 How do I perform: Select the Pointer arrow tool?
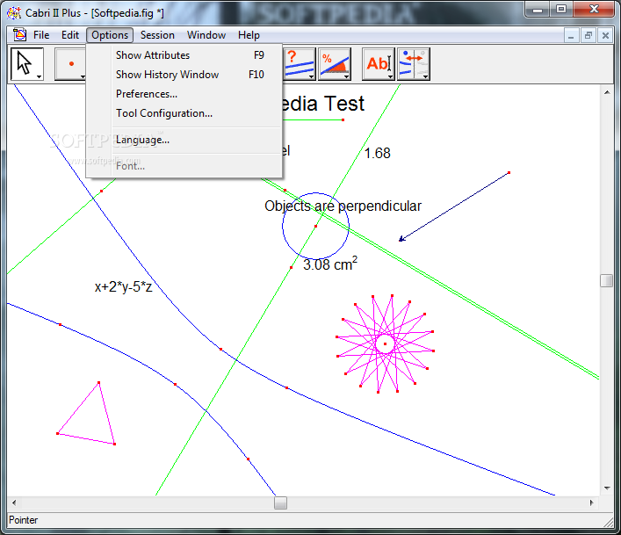click(x=26, y=64)
